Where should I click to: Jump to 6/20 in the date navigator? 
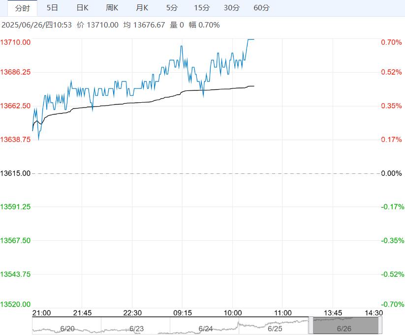(66, 328)
